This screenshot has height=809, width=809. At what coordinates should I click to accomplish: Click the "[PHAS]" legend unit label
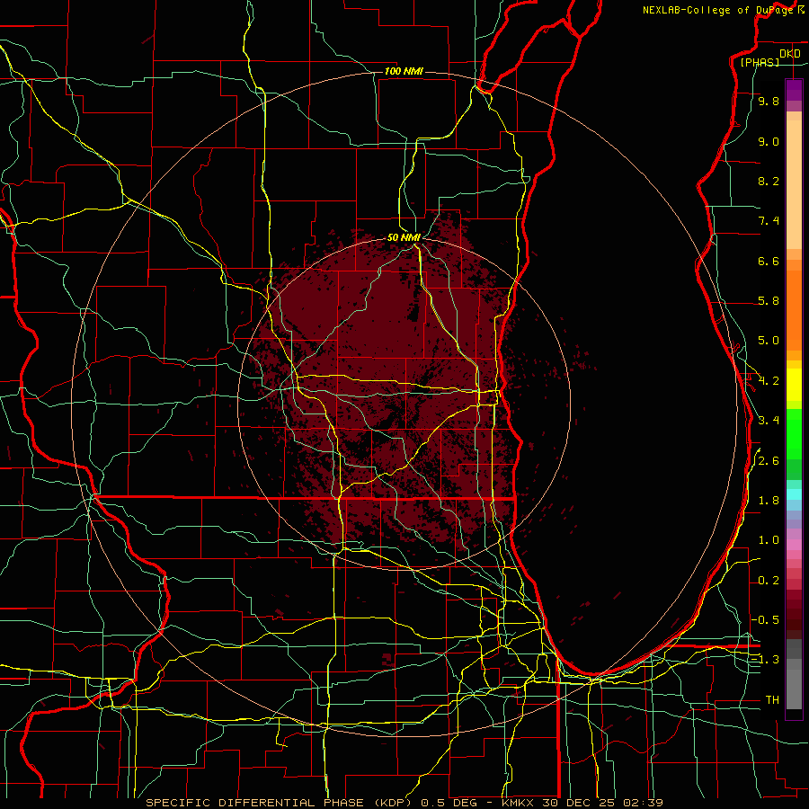pyautogui.click(x=760, y=62)
